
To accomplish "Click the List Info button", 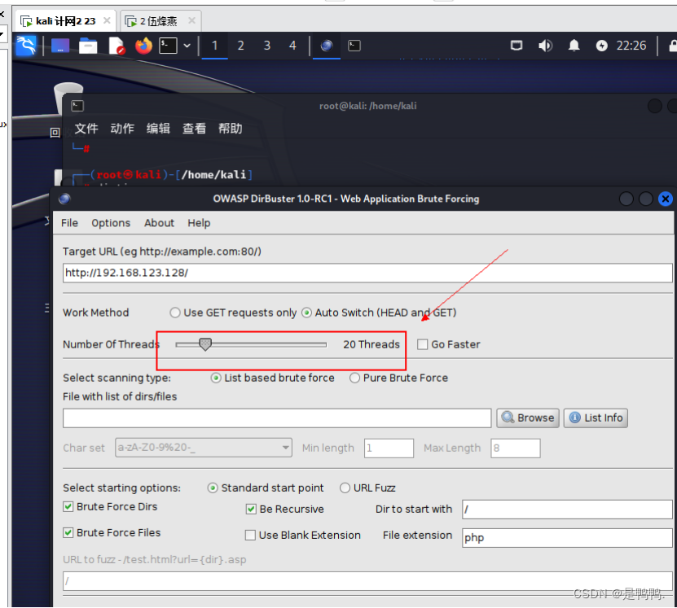I will 596,418.
